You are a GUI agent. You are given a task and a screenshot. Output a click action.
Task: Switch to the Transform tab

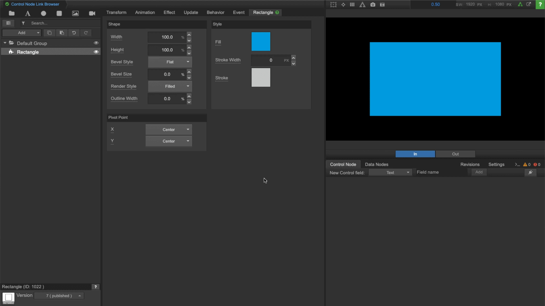tap(116, 12)
